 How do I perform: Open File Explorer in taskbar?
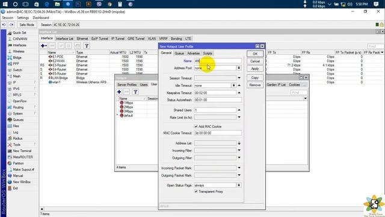(57, 4)
